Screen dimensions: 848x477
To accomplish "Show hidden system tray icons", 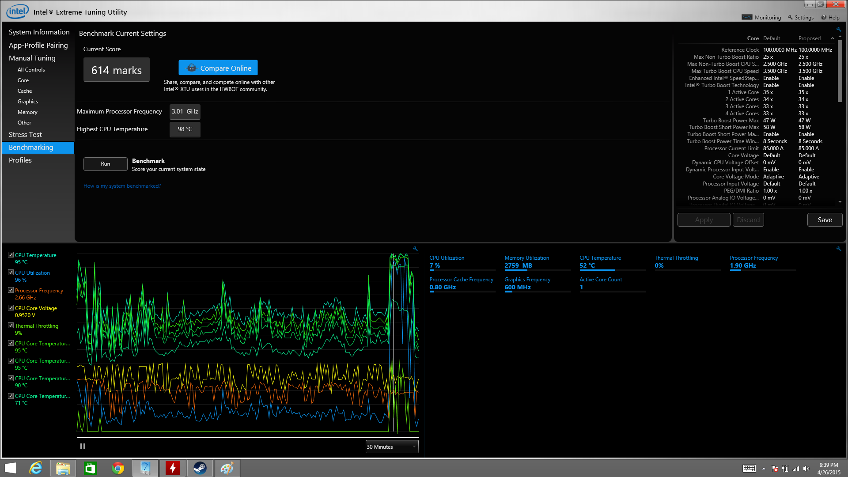I will (764, 469).
